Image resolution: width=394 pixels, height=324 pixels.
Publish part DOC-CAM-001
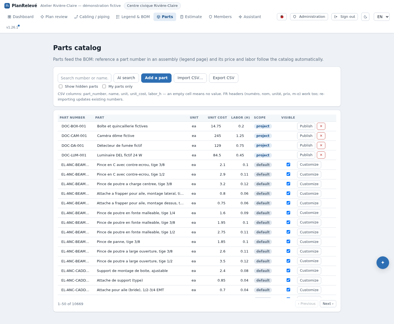[x=306, y=136]
